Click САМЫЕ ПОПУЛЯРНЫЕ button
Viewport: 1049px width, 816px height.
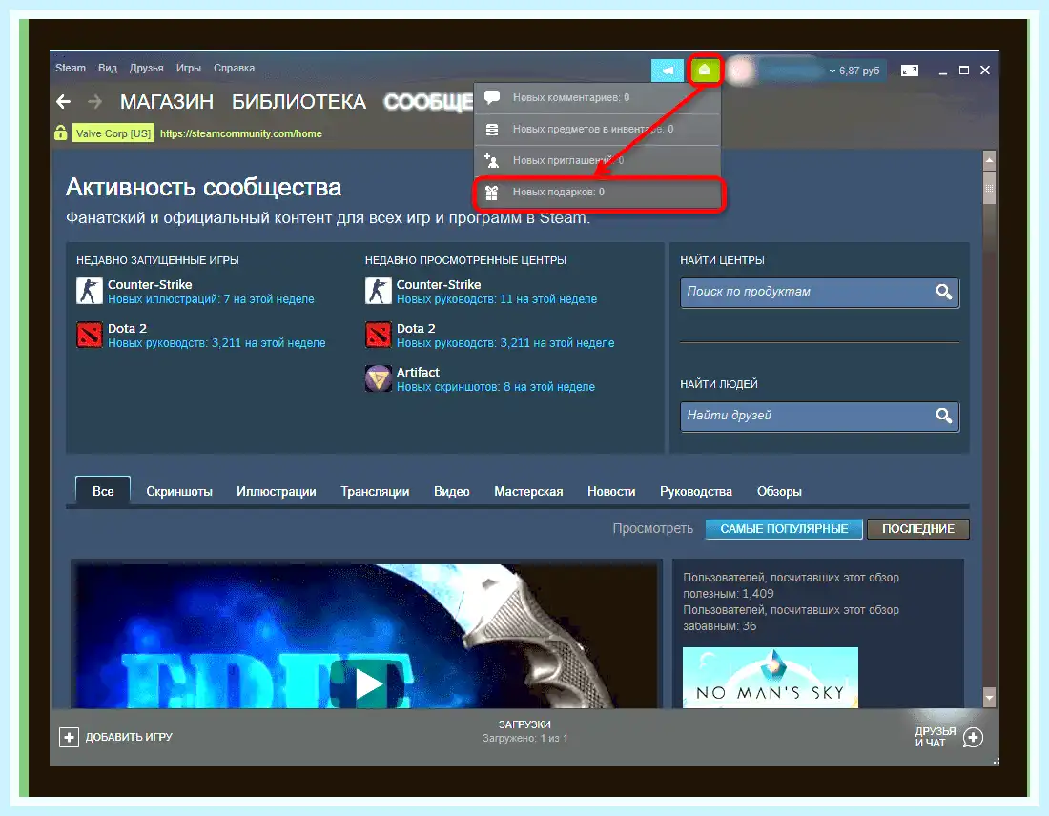click(x=784, y=528)
